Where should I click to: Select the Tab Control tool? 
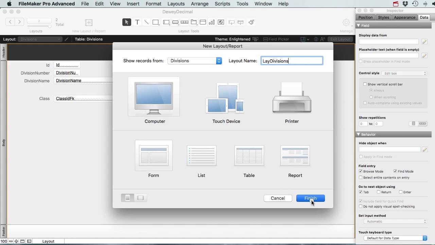point(194,22)
